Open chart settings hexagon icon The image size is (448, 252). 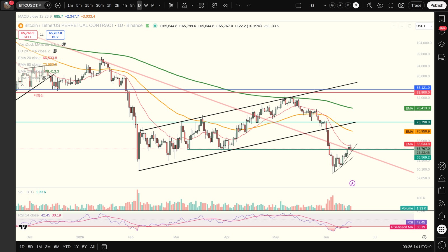tap(380, 5)
